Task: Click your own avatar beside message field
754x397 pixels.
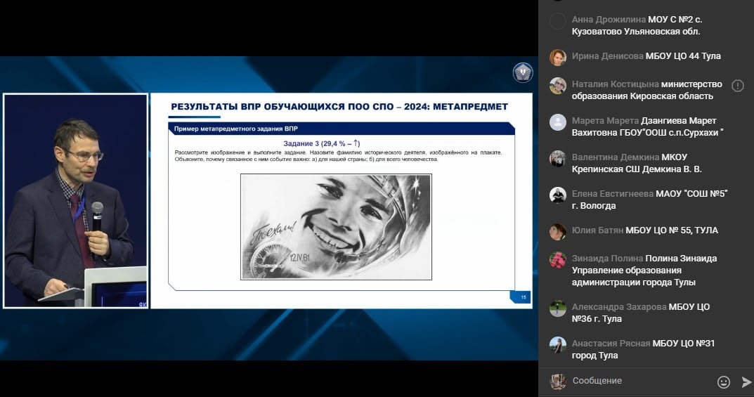Action: pos(557,381)
